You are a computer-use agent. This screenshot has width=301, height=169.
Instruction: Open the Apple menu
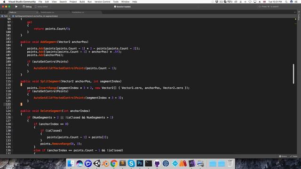click(x=4, y=1)
